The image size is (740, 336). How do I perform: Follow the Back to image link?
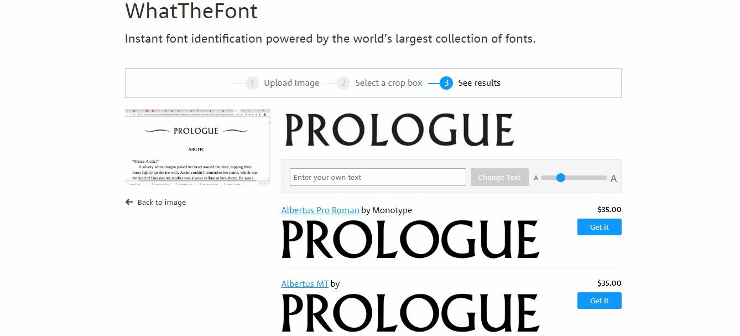pyautogui.click(x=161, y=202)
